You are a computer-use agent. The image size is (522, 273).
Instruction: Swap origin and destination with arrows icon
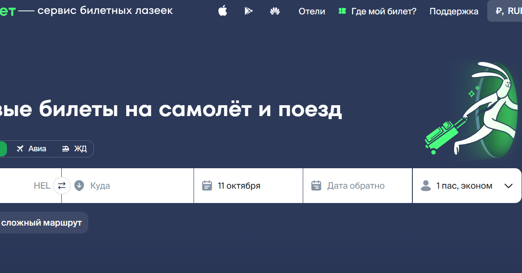point(62,186)
